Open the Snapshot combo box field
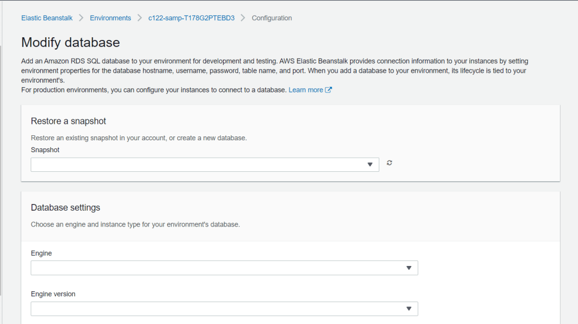The image size is (578, 324). 198,165
